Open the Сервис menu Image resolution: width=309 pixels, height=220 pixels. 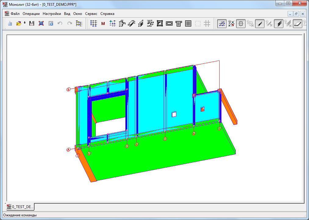click(91, 14)
